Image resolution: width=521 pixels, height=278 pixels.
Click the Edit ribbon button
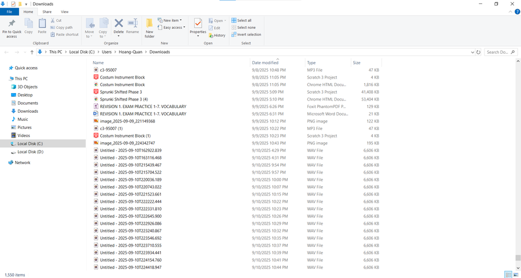point(214,28)
